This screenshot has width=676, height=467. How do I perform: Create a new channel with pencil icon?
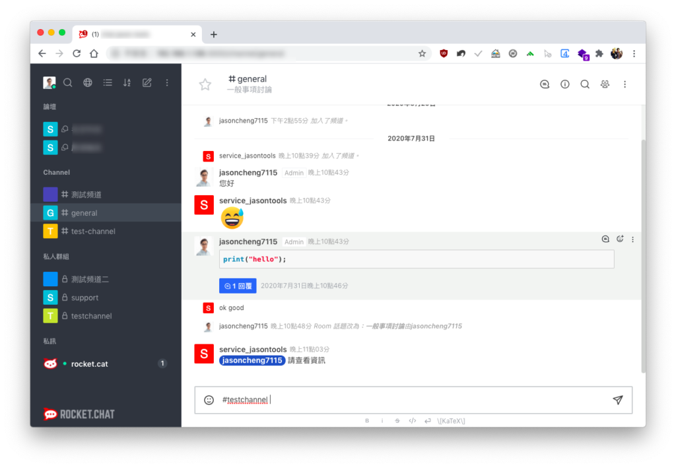147,82
